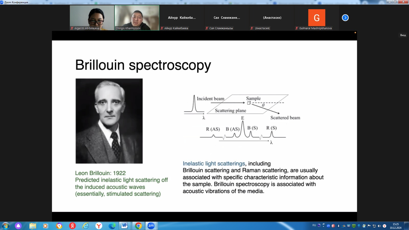
Task: Toggle the volume speaker icon in tray
Action: [379, 226]
